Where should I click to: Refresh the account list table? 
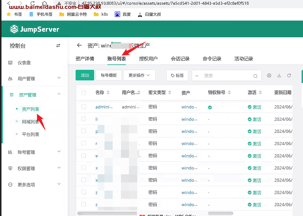point(289,75)
